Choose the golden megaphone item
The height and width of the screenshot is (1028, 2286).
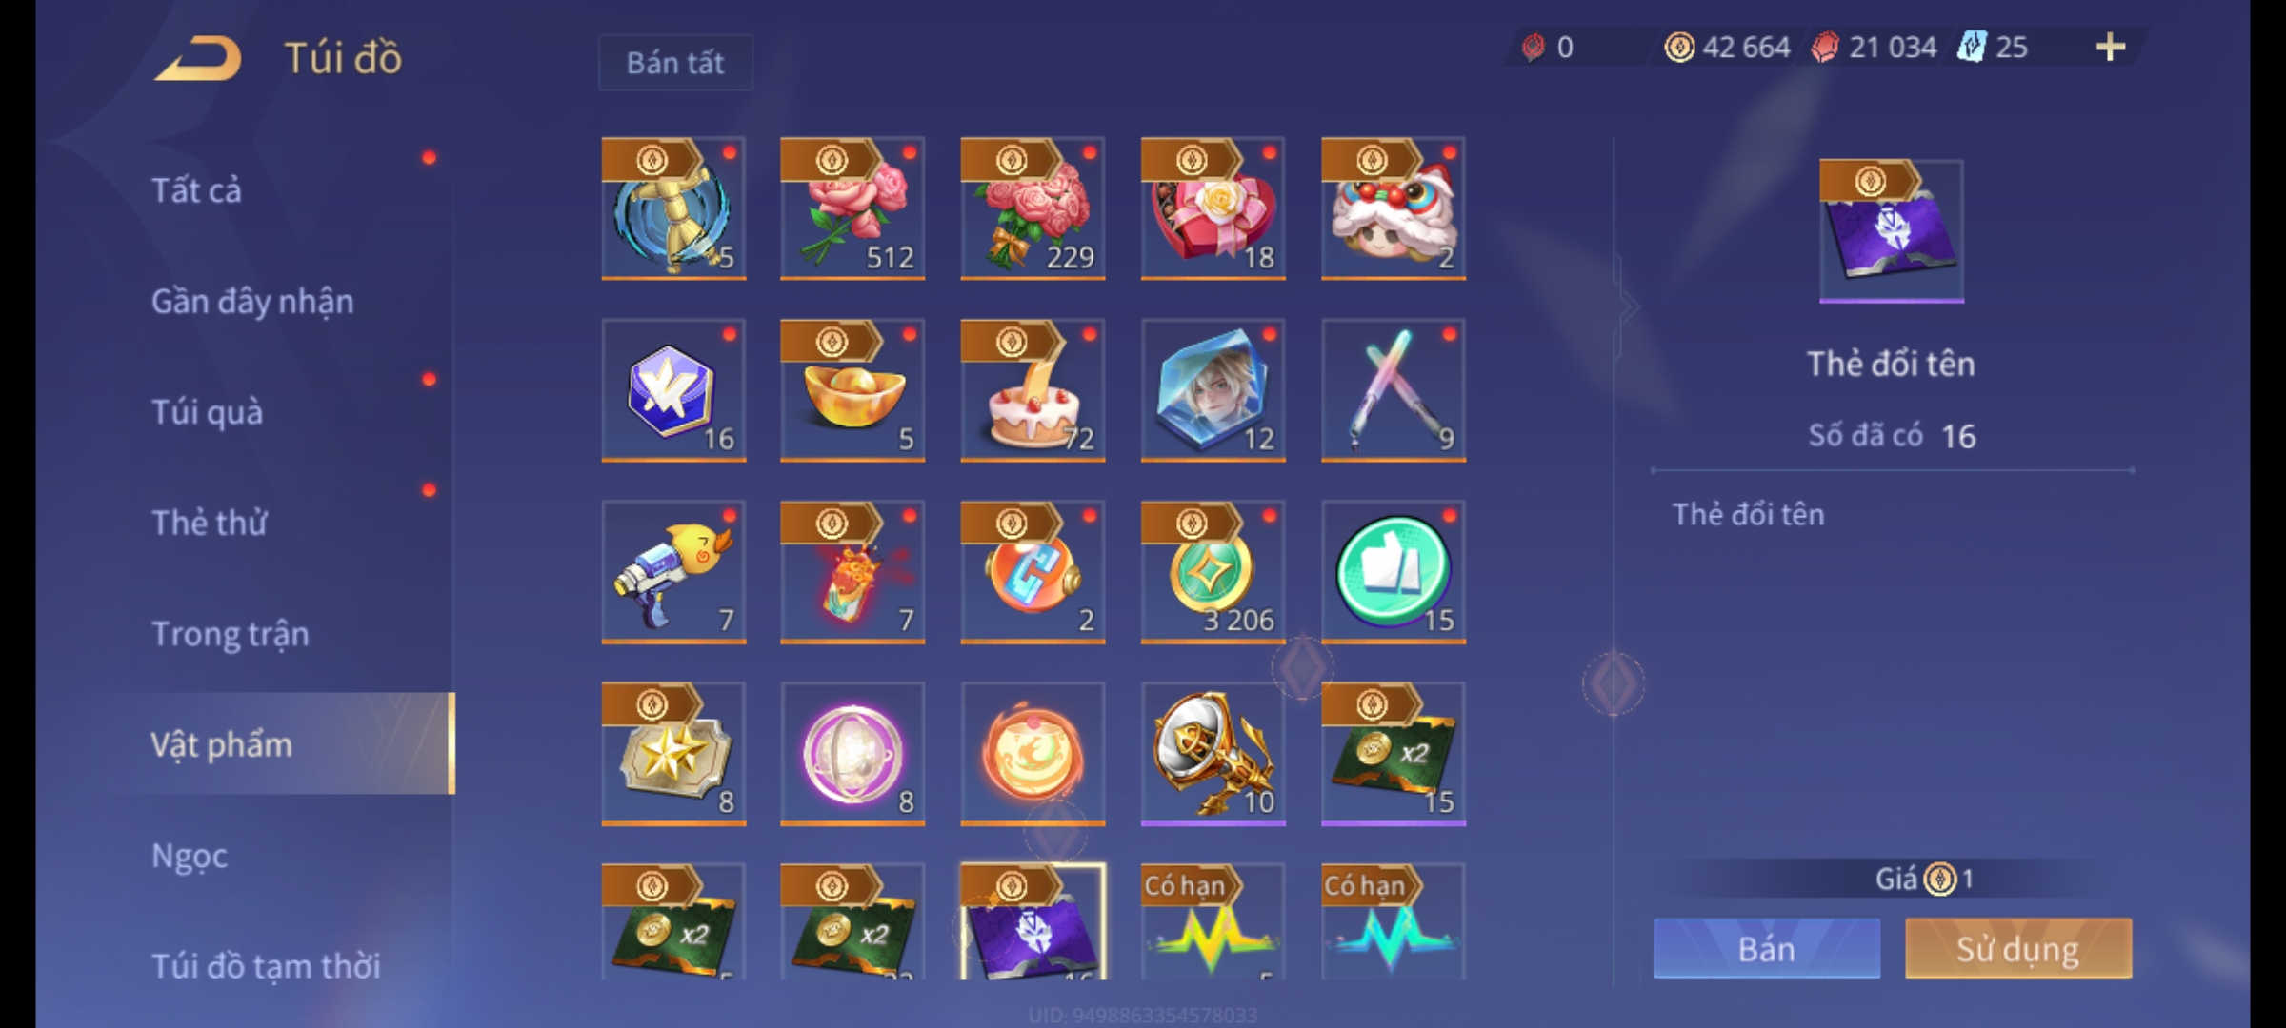coord(1213,754)
